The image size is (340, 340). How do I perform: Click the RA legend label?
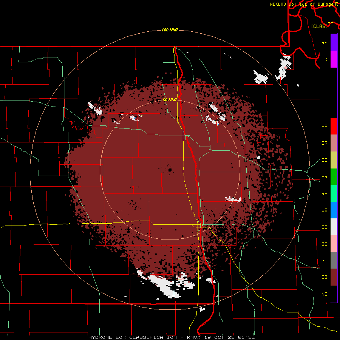[x=325, y=193]
